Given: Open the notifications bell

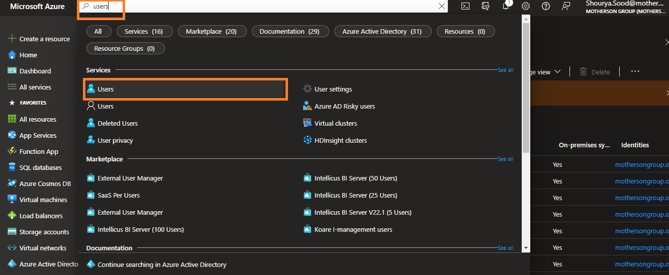Looking at the screenshot, I should click(x=506, y=6).
